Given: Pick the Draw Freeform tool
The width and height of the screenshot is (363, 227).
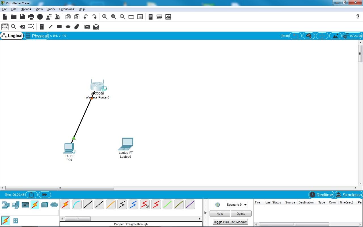Looking at the screenshot, I should coord(77,27).
